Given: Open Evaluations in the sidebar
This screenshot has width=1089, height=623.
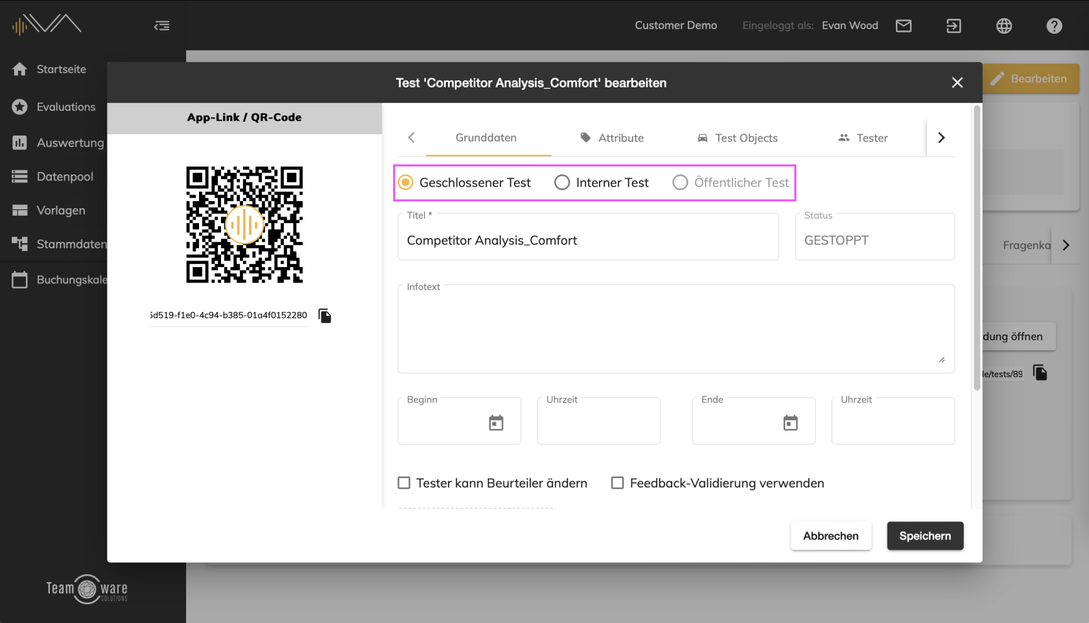Looking at the screenshot, I should click(x=66, y=107).
